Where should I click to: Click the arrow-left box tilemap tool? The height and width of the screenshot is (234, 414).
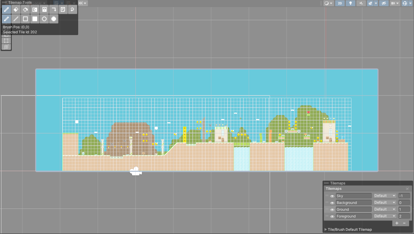click(35, 9)
